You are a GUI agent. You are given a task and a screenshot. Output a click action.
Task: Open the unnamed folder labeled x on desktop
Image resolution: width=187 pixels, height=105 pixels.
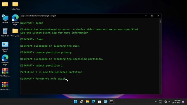tap(5, 6)
